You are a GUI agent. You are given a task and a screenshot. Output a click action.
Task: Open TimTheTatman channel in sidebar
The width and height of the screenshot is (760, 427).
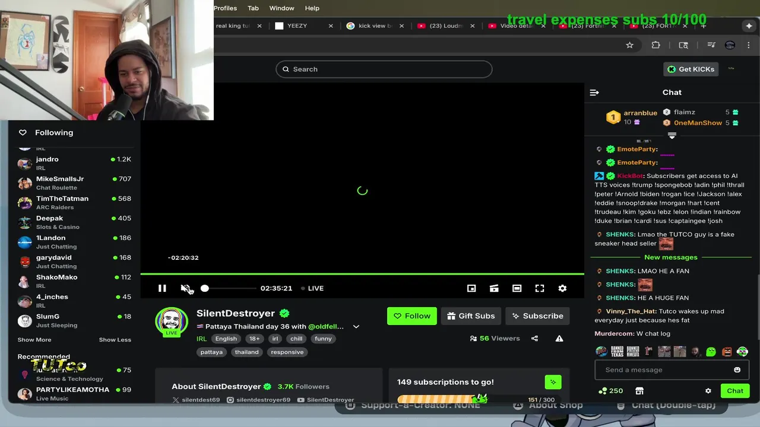74,202
